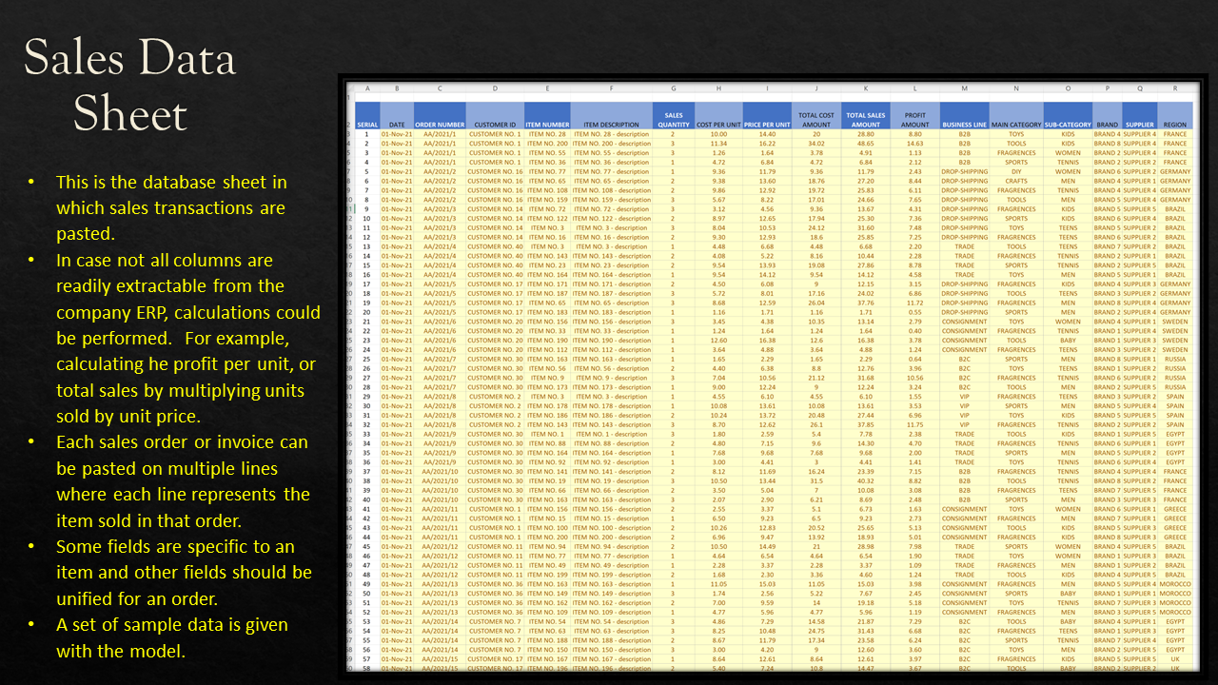The image size is (1218, 685).
Task: Select spreadsheet column letter A
Action: pos(367,88)
